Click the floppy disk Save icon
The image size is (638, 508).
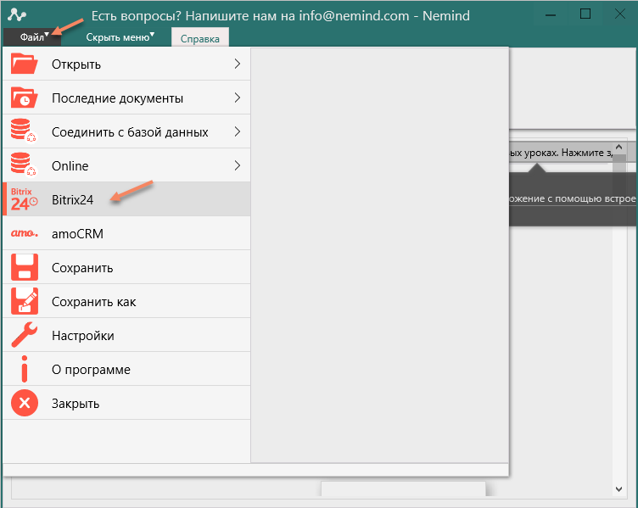(x=25, y=267)
